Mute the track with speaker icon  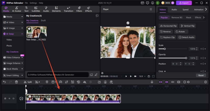click(13, 99)
